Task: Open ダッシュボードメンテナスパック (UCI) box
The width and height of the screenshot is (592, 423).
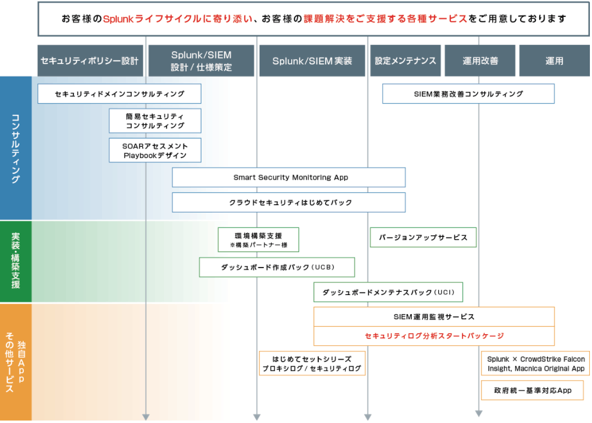Action: point(388,292)
